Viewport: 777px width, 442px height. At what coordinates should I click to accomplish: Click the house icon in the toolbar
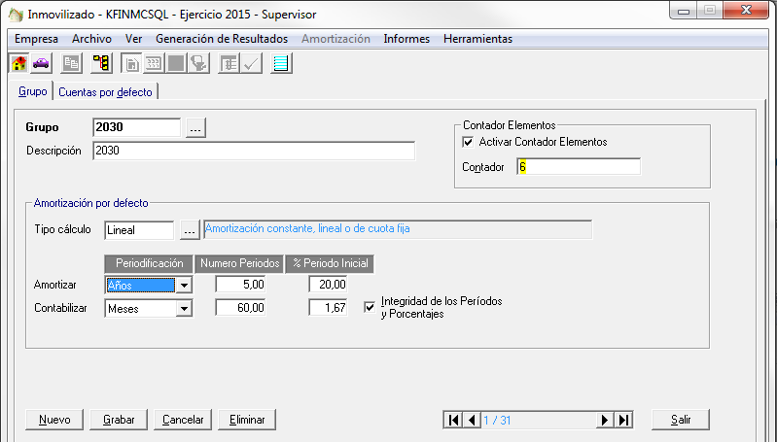[x=18, y=64]
